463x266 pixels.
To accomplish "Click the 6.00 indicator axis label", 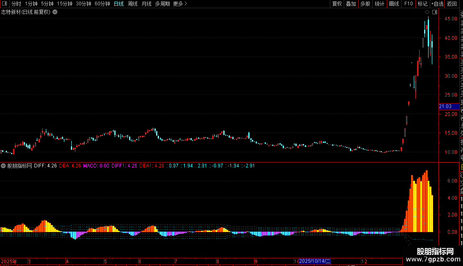I will [452, 181].
